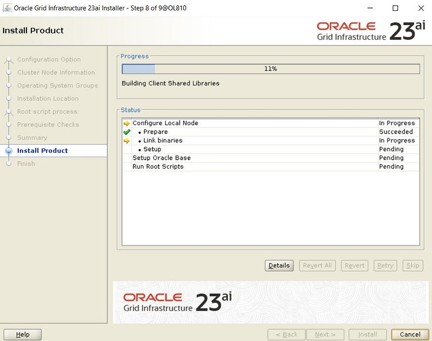Select the Run Root Scripts row
432x341 pixels.
(271, 167)
